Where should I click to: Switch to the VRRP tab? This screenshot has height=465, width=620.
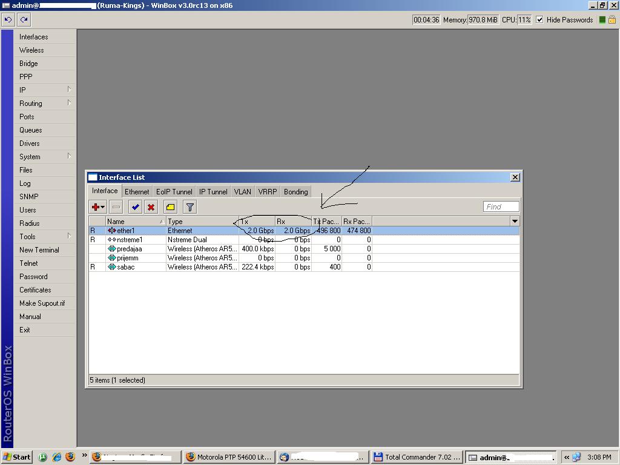tap(267, 192)
